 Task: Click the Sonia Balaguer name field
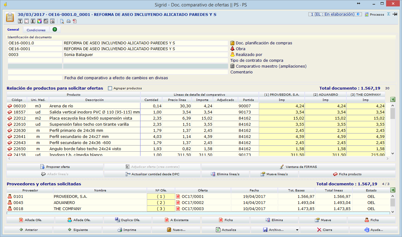145,54
